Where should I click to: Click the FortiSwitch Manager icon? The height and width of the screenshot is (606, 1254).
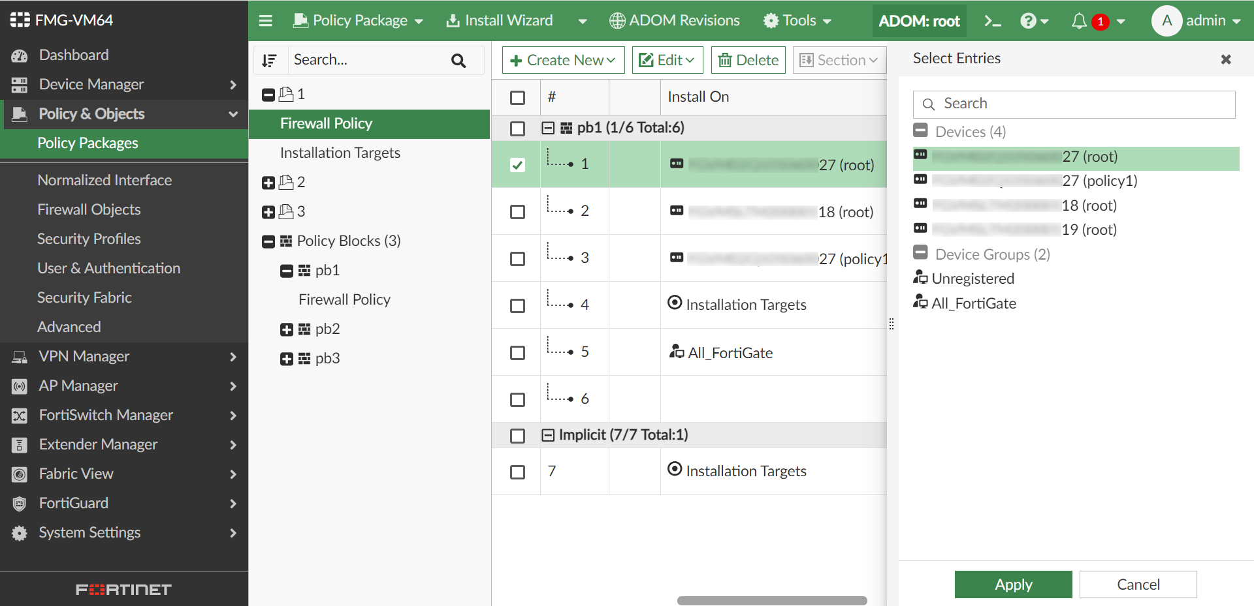pyautogui.click(x=19, y=415)
